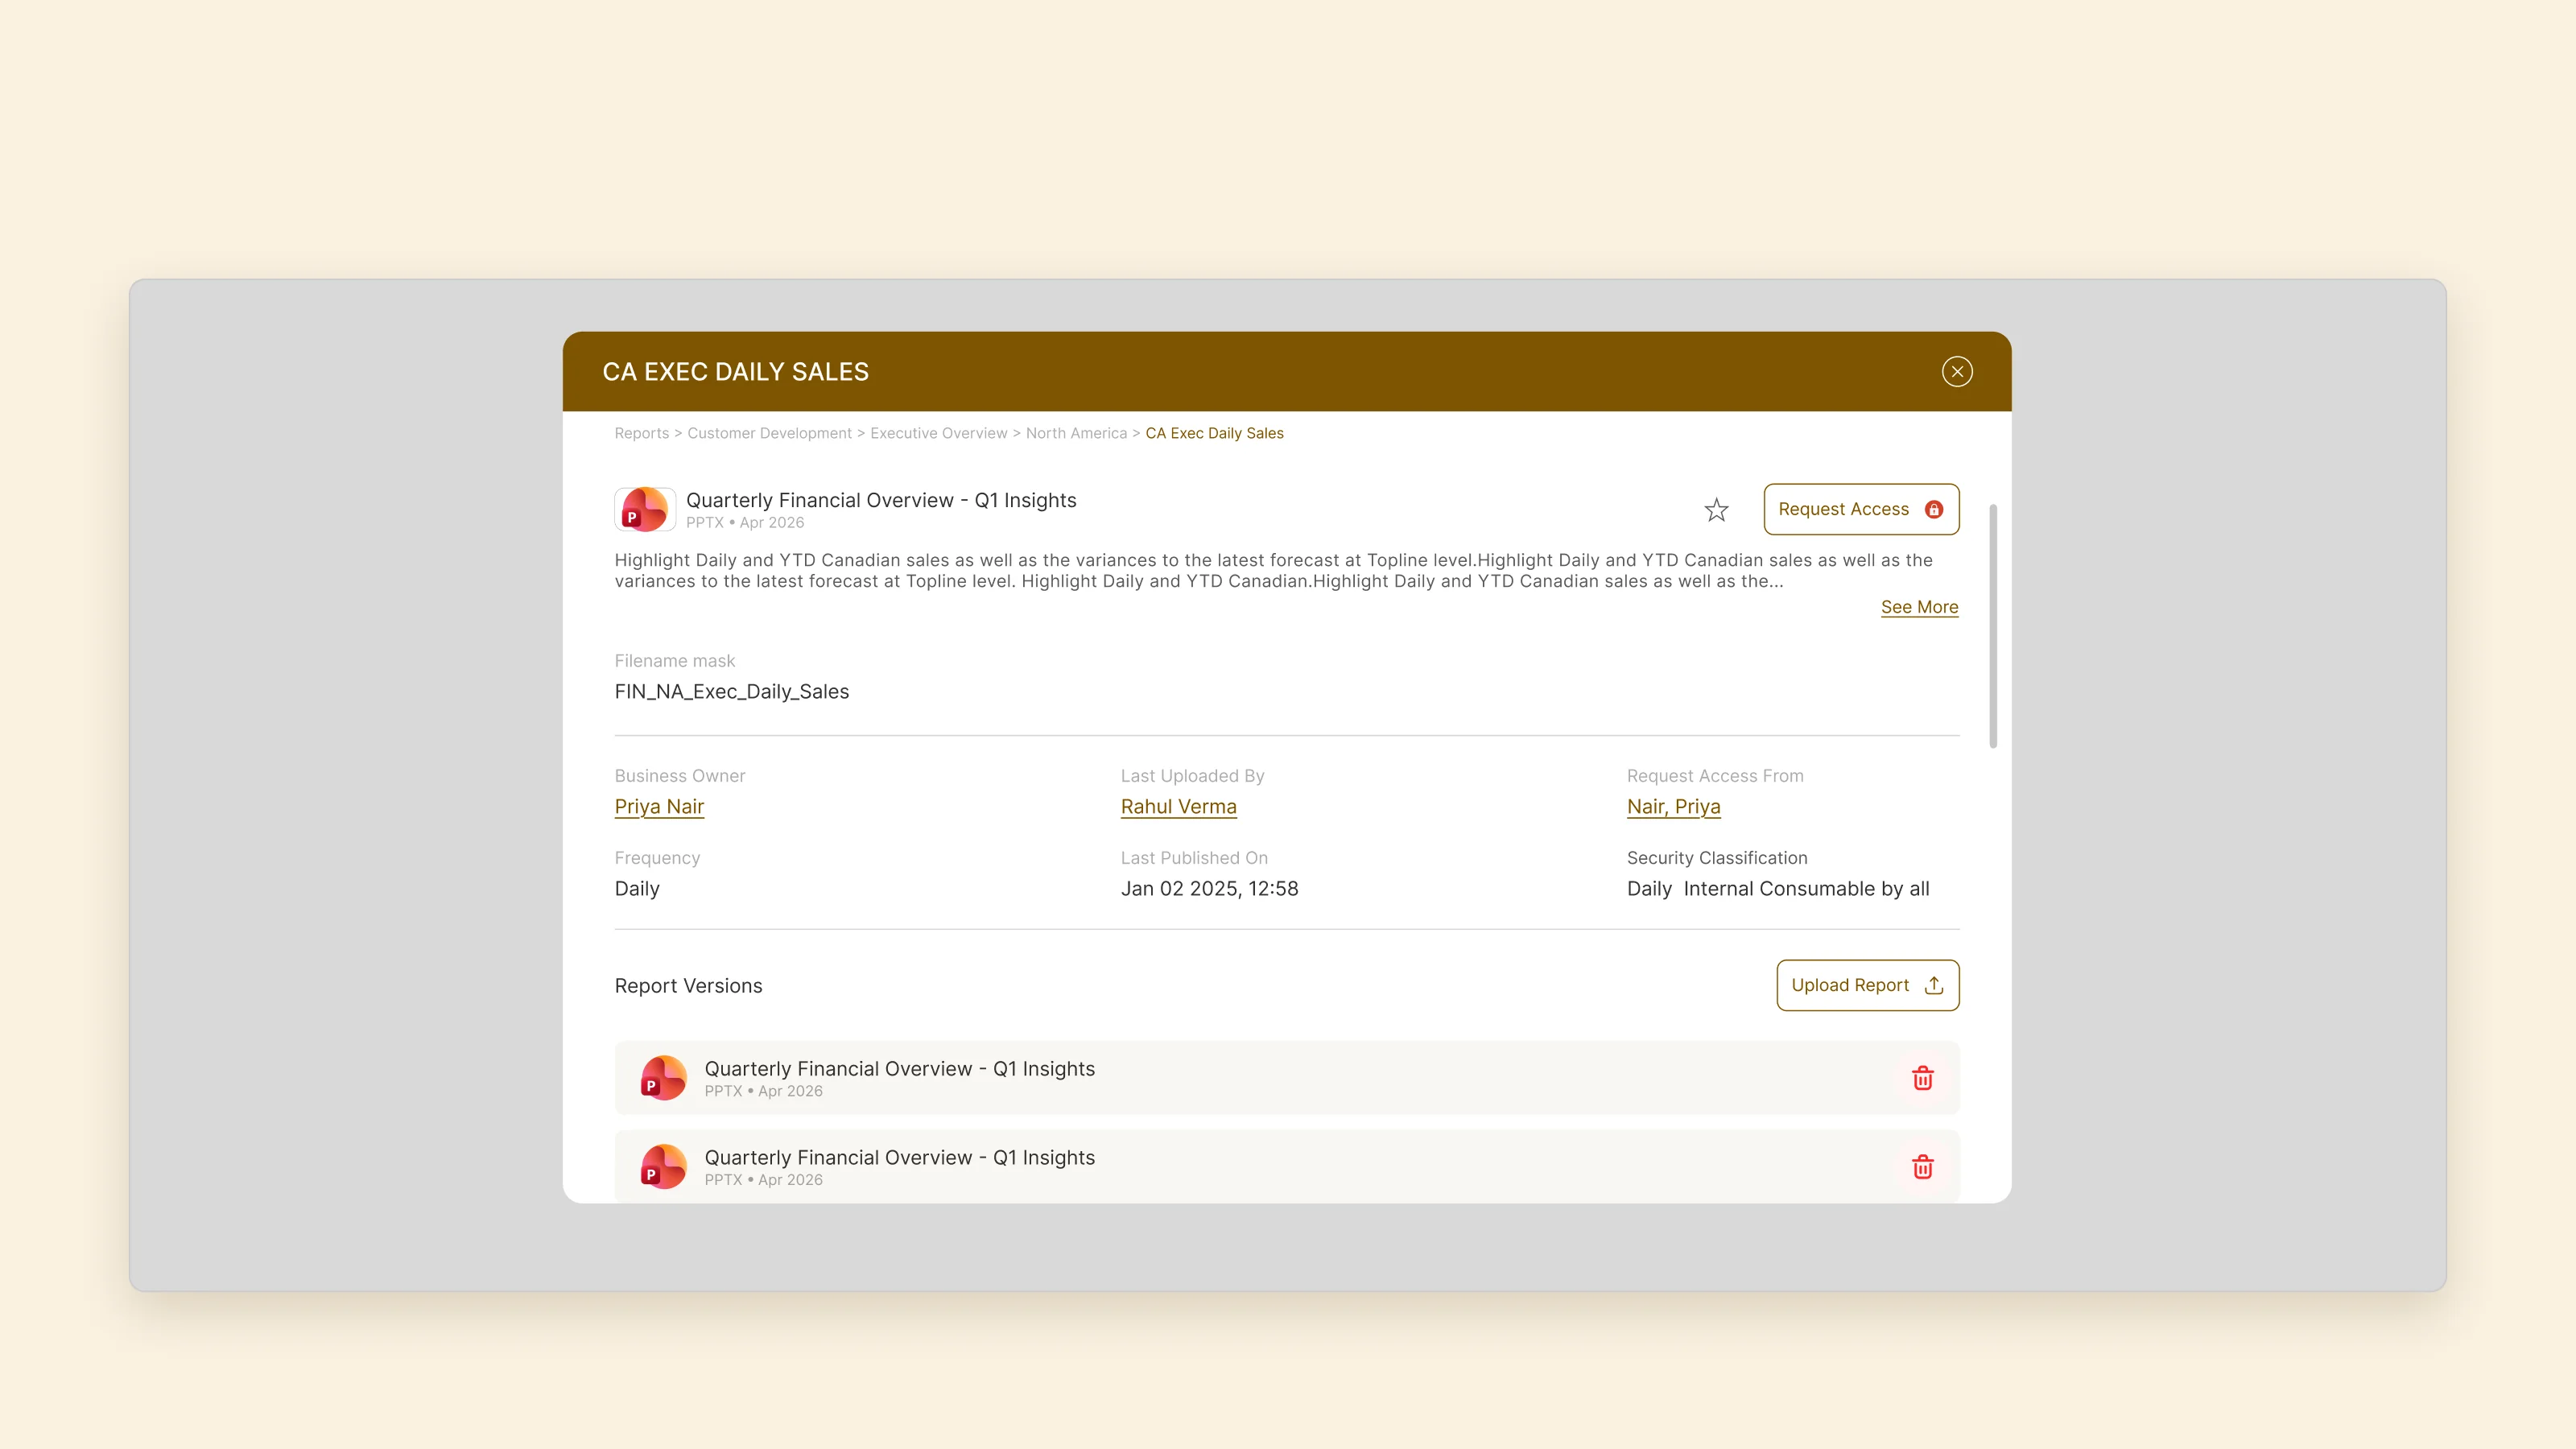The image size is (2576, 1449).
Task: Open Rahul Verma uploader link
Action: (x=1178, y=806)
